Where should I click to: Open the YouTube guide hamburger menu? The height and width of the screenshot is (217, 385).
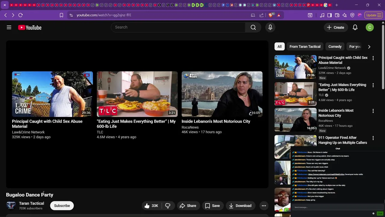click(9, 27)
